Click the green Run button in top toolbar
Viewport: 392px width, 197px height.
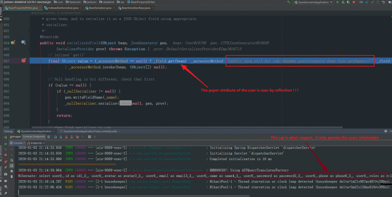point(338,2)
